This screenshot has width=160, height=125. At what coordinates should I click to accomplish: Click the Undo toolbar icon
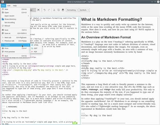pos(45,10)
